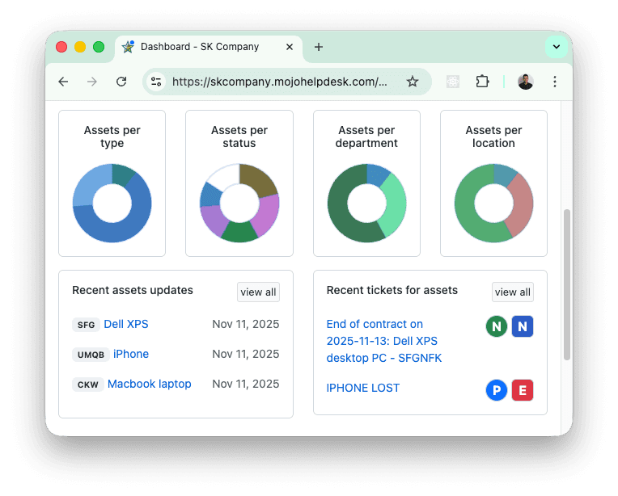
Task: Open the Chrome profile avatar
Action: pos(525,82)
